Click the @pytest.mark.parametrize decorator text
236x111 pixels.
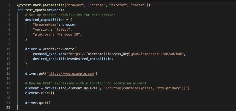click(x=41, y=5)
